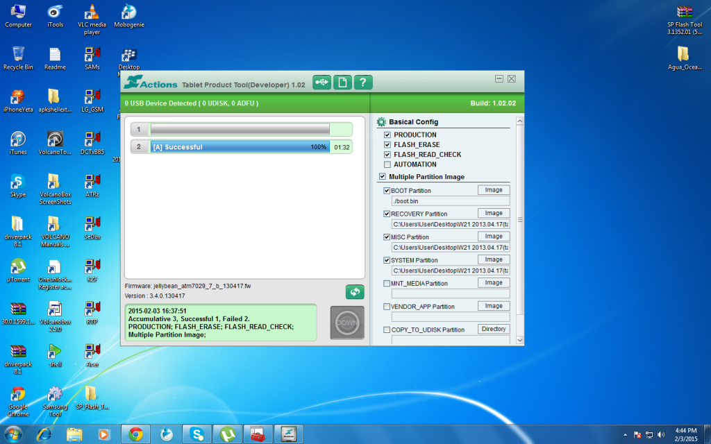Enable the AUTOMATION checkbox
Viewport: 711px width, 444px height.
(387, 164)
